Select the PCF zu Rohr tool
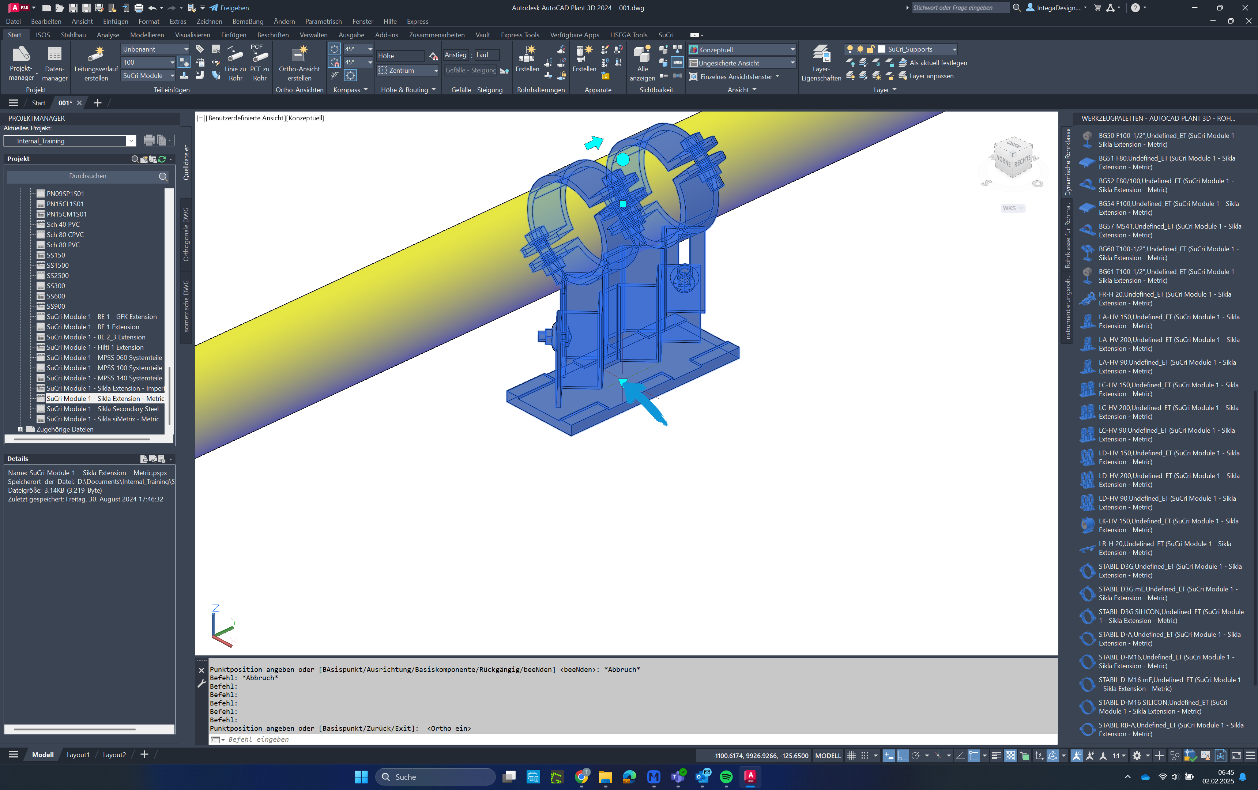This screenshot has height=790, width=1258. pos(260,63)
